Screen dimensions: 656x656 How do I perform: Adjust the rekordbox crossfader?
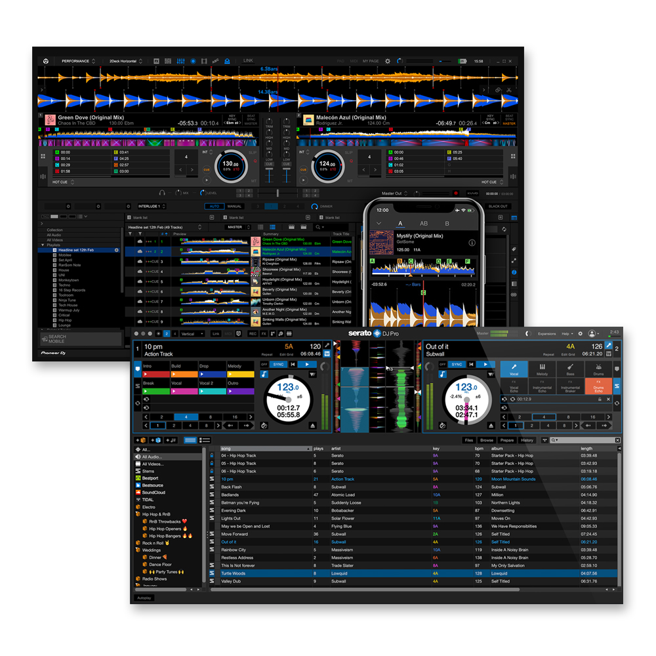coord(277,193)
